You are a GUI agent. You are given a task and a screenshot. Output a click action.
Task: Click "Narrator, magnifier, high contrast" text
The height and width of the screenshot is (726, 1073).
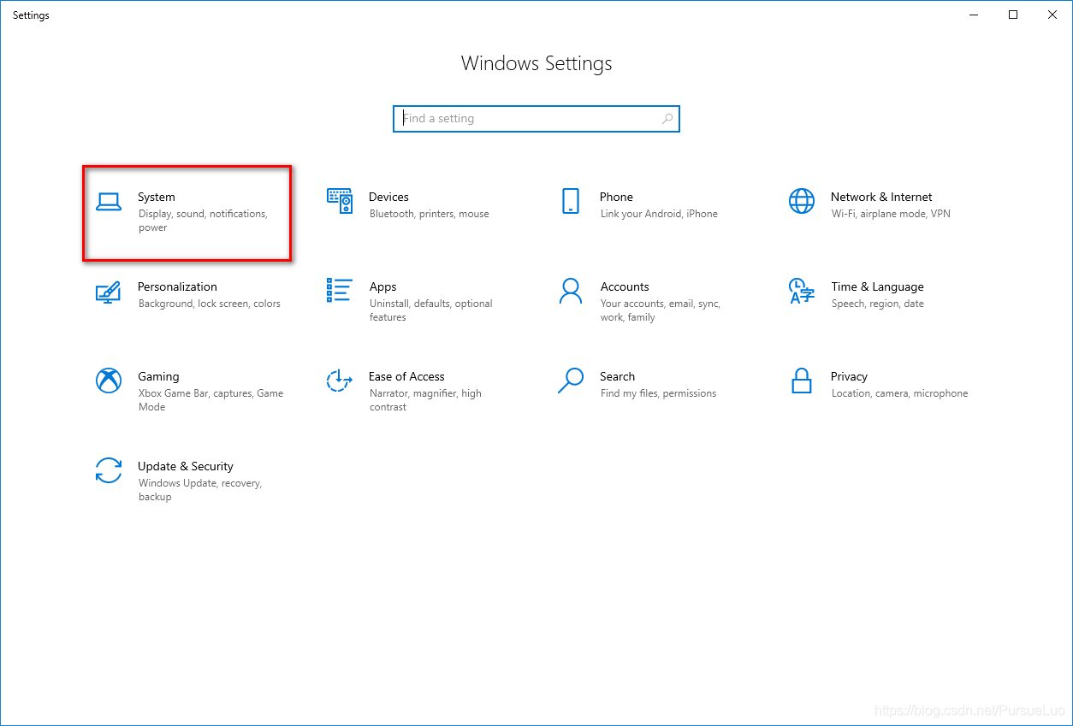pos(425,400)
